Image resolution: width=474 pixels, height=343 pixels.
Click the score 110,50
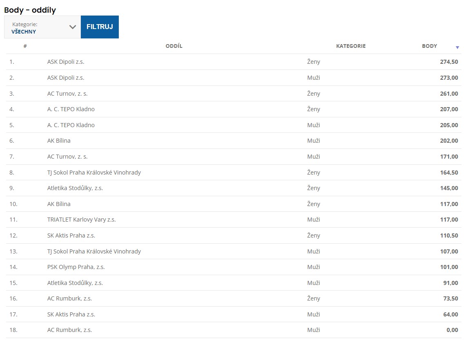click(449, 235)
